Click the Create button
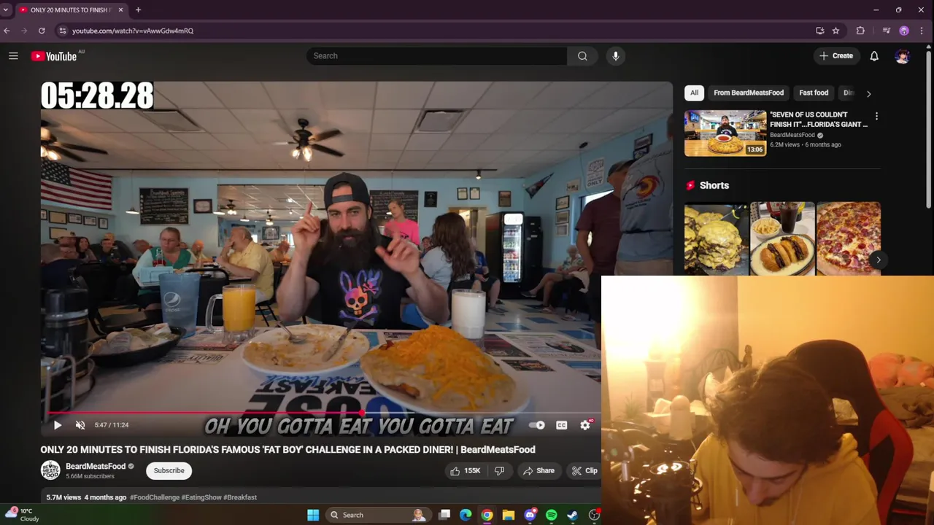This screenshot has width=934, height=525. click(836, 56)
